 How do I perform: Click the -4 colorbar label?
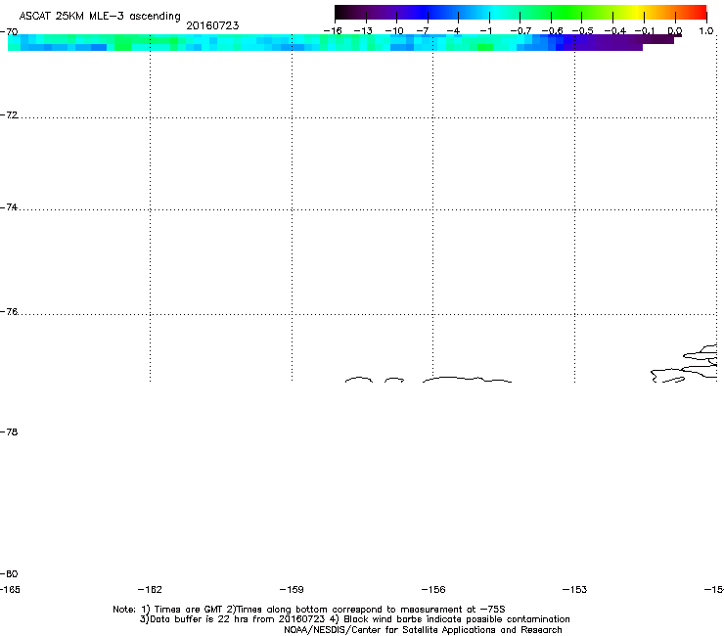453,31
